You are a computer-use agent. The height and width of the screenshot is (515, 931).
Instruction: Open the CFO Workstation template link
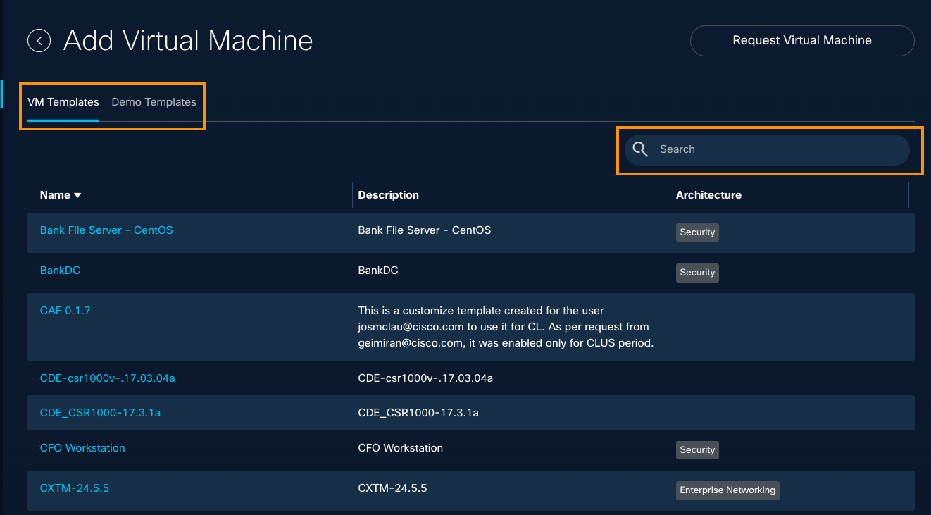[x=82, y=448]
